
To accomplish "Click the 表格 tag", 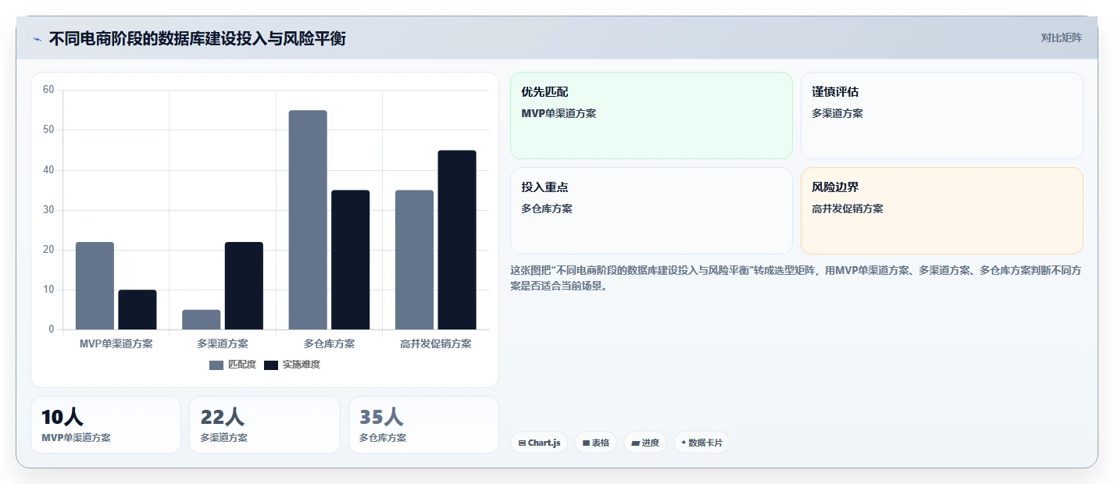I will click(595, 443).
